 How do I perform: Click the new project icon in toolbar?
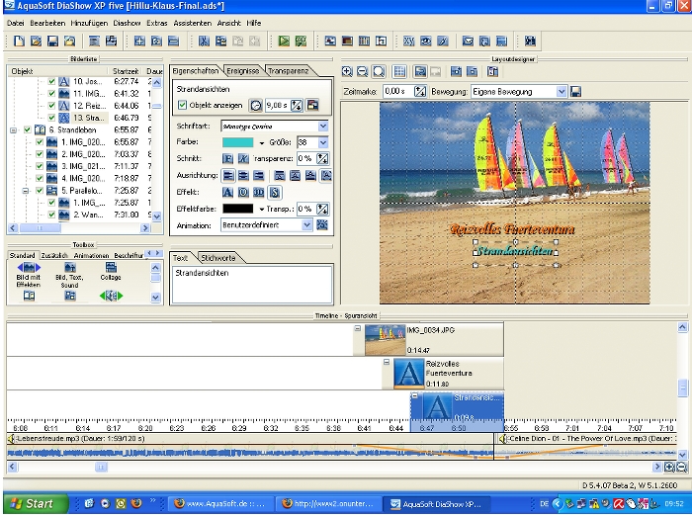coord(19,41)
